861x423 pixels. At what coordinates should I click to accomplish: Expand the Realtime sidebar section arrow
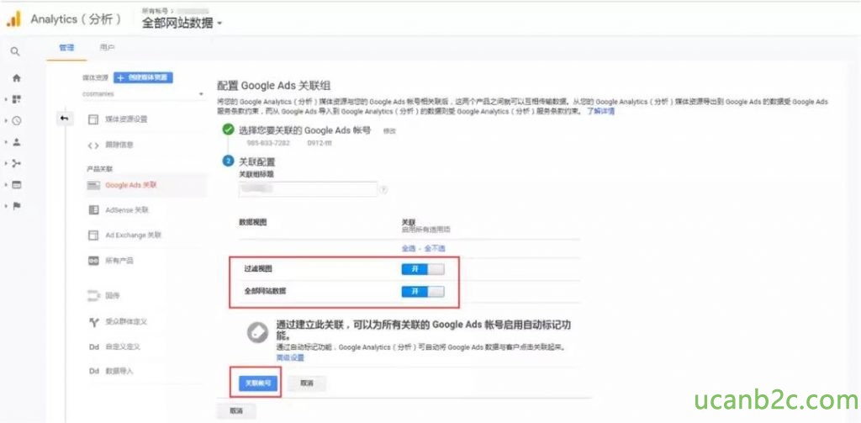pyautogui.click(x=6, y=121)
